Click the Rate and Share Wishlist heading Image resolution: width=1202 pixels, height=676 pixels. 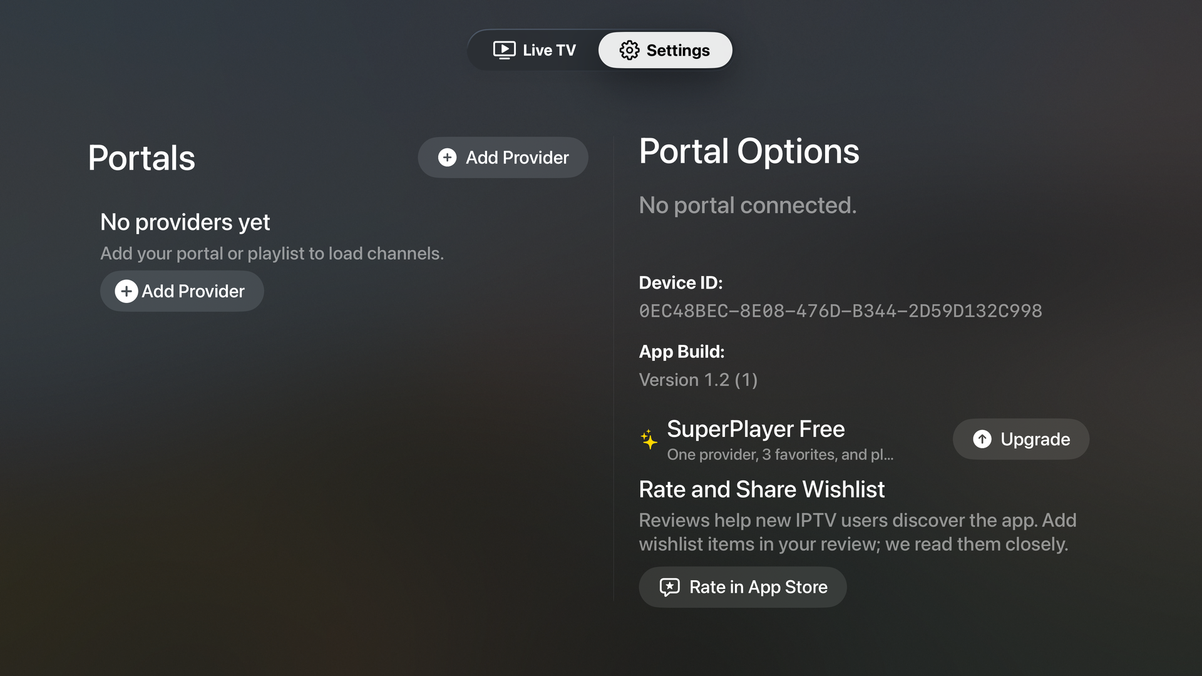[762, 489]
